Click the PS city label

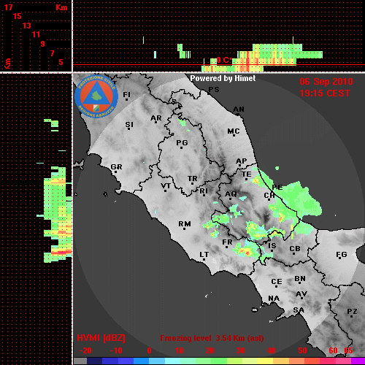pos(214,90)
